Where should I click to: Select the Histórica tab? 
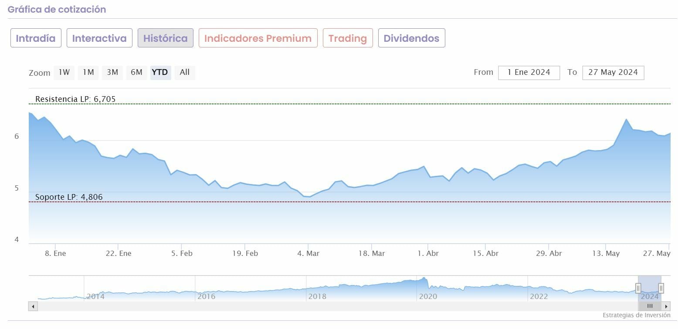pyautogui.click(x=166, y=38)
